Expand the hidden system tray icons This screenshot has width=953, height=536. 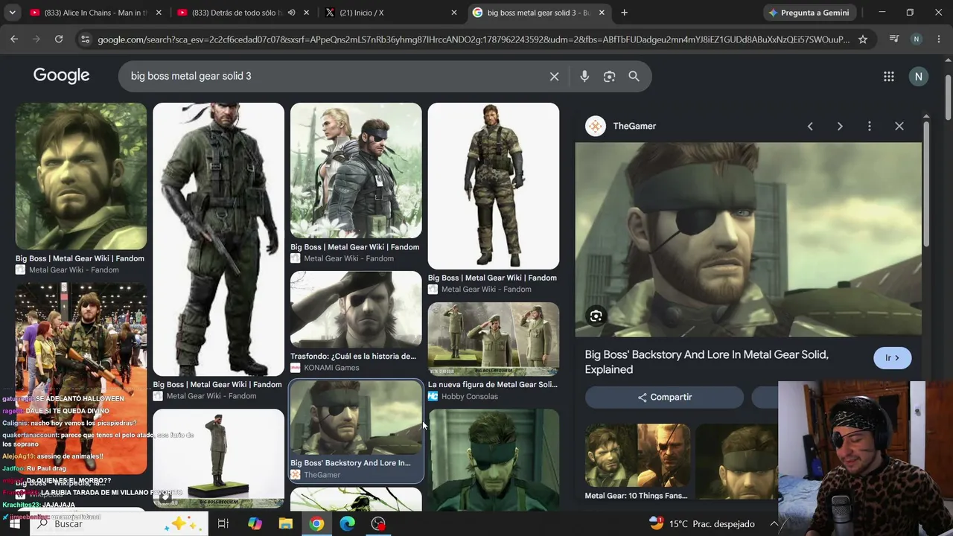point(774,524)
